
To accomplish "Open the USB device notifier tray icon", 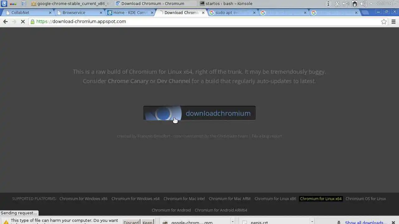I will click(346, 4).
